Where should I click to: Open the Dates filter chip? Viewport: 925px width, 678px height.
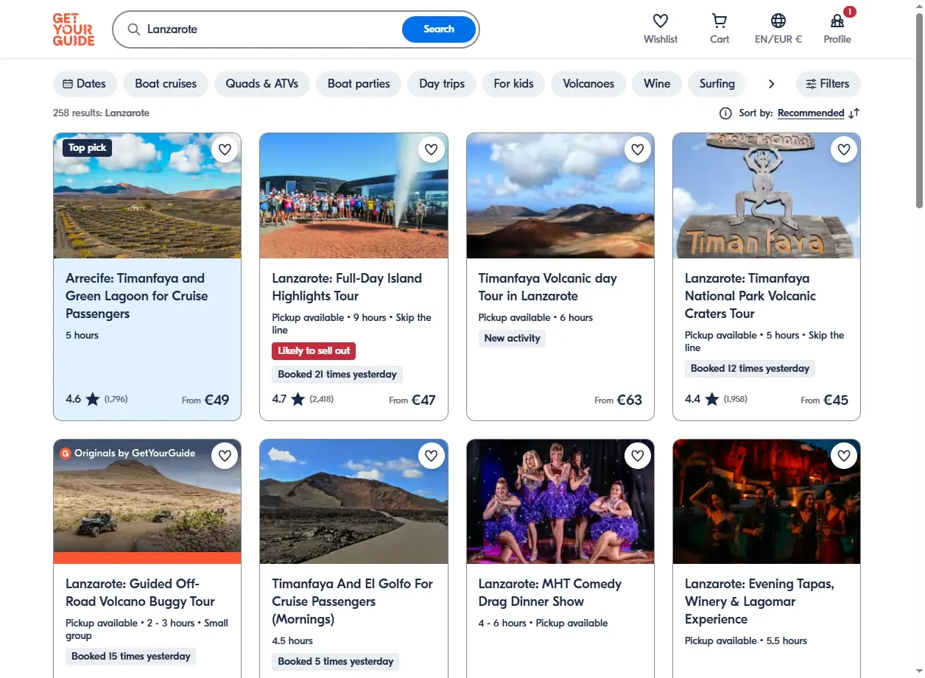tap(85, 84)
